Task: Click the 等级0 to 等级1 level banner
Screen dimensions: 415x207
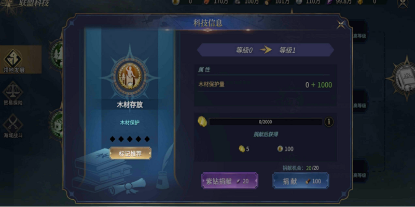Action: [x=266, y=50]
